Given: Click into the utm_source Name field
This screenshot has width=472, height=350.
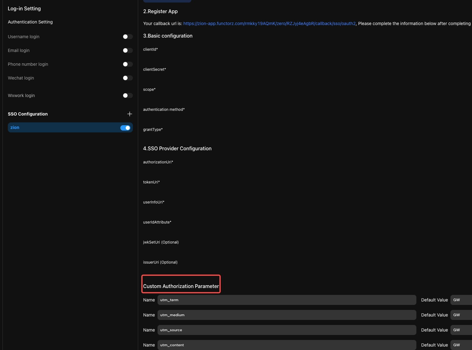Looking at the screenshot, I should click(x=286, y=330).
